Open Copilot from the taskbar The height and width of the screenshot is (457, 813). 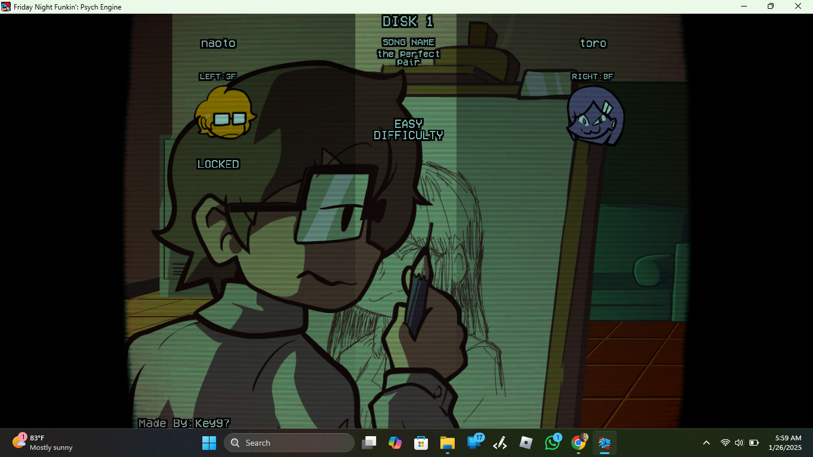[395, 443]
